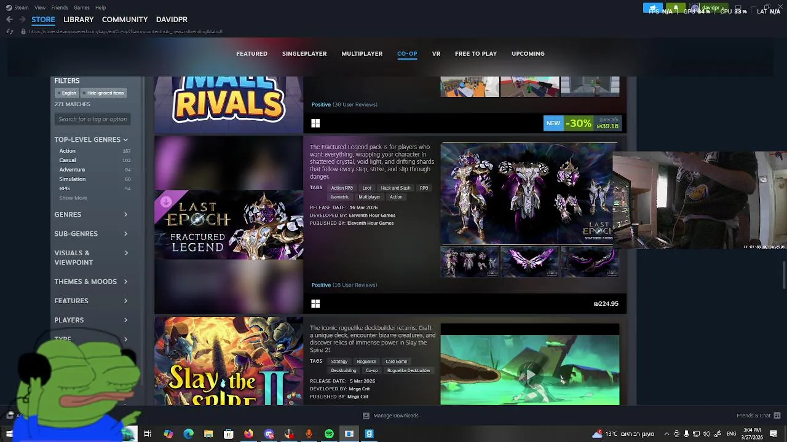This screenshot has width=787, height=442.
Task: Open Steam notifications bell
Action: 676,9
